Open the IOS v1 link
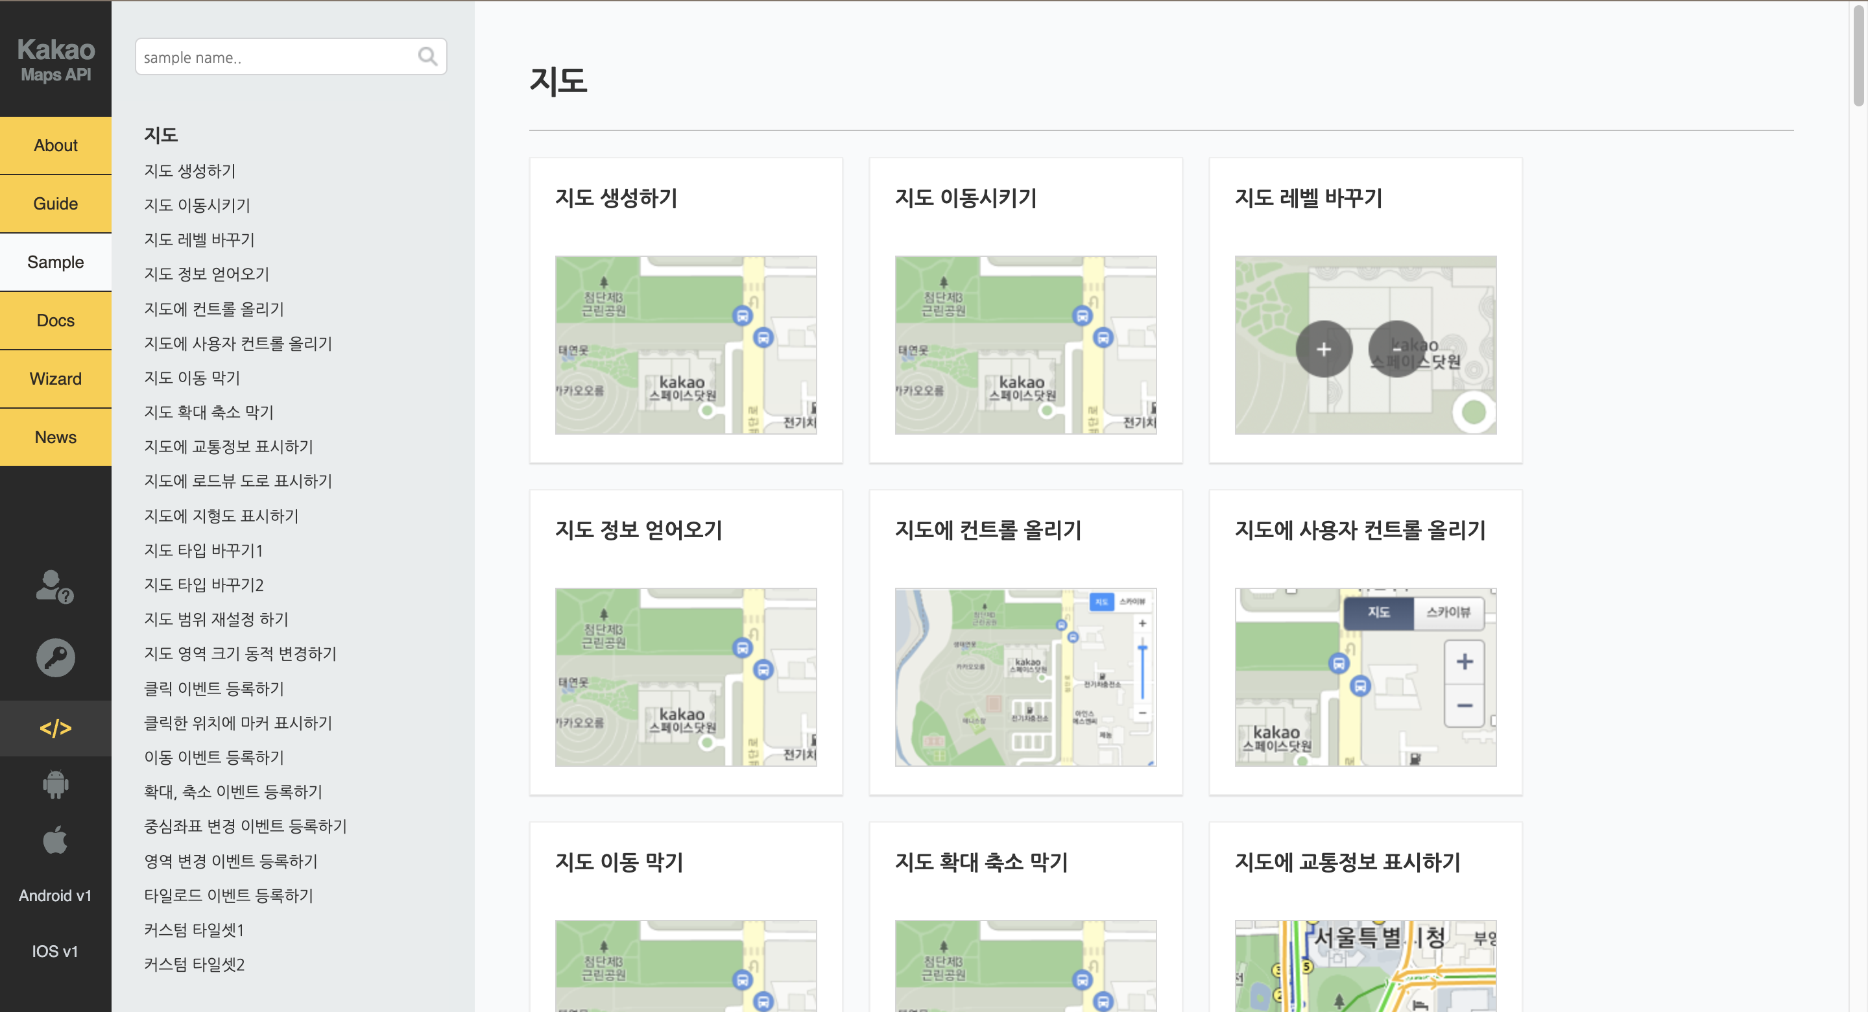Viewport: 1868px width, 1012px height. (55, 951)
